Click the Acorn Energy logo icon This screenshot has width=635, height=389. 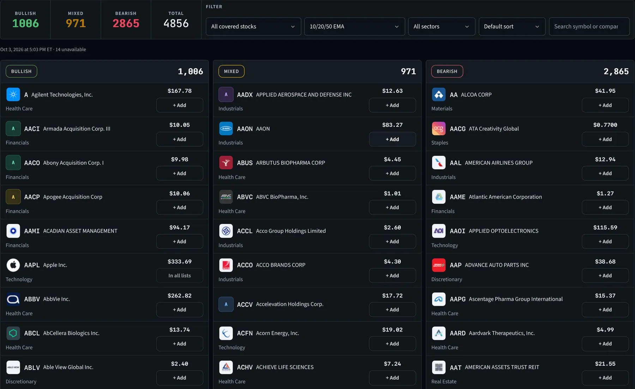[226, 333]
